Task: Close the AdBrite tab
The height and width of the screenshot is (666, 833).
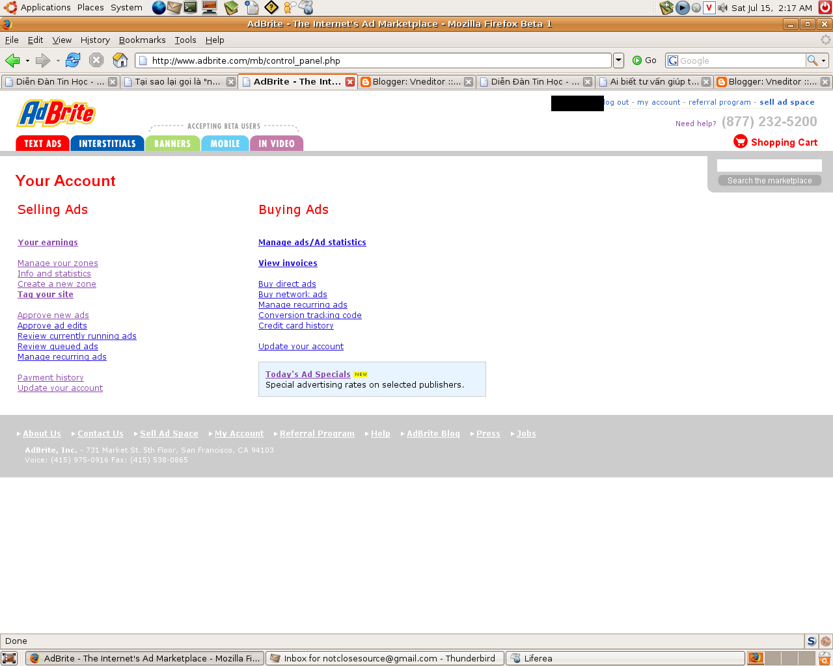Action: click(350, 82)
